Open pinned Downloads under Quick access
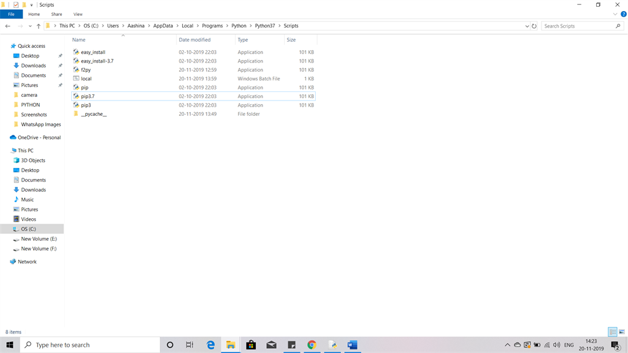Image resolution: width=628 pixels, height=353 pixels. 33,66
